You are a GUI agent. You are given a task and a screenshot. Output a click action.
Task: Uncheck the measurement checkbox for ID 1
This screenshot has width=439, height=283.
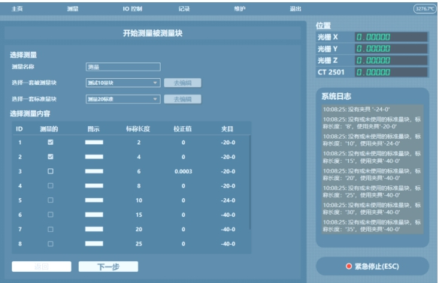coord(50,143)
